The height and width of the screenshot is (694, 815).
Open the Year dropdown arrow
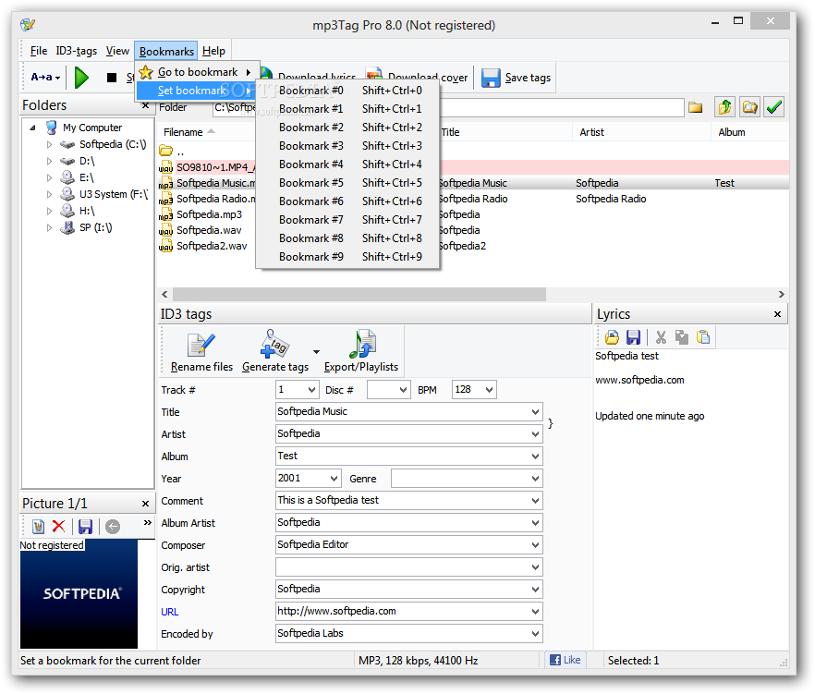335,479
